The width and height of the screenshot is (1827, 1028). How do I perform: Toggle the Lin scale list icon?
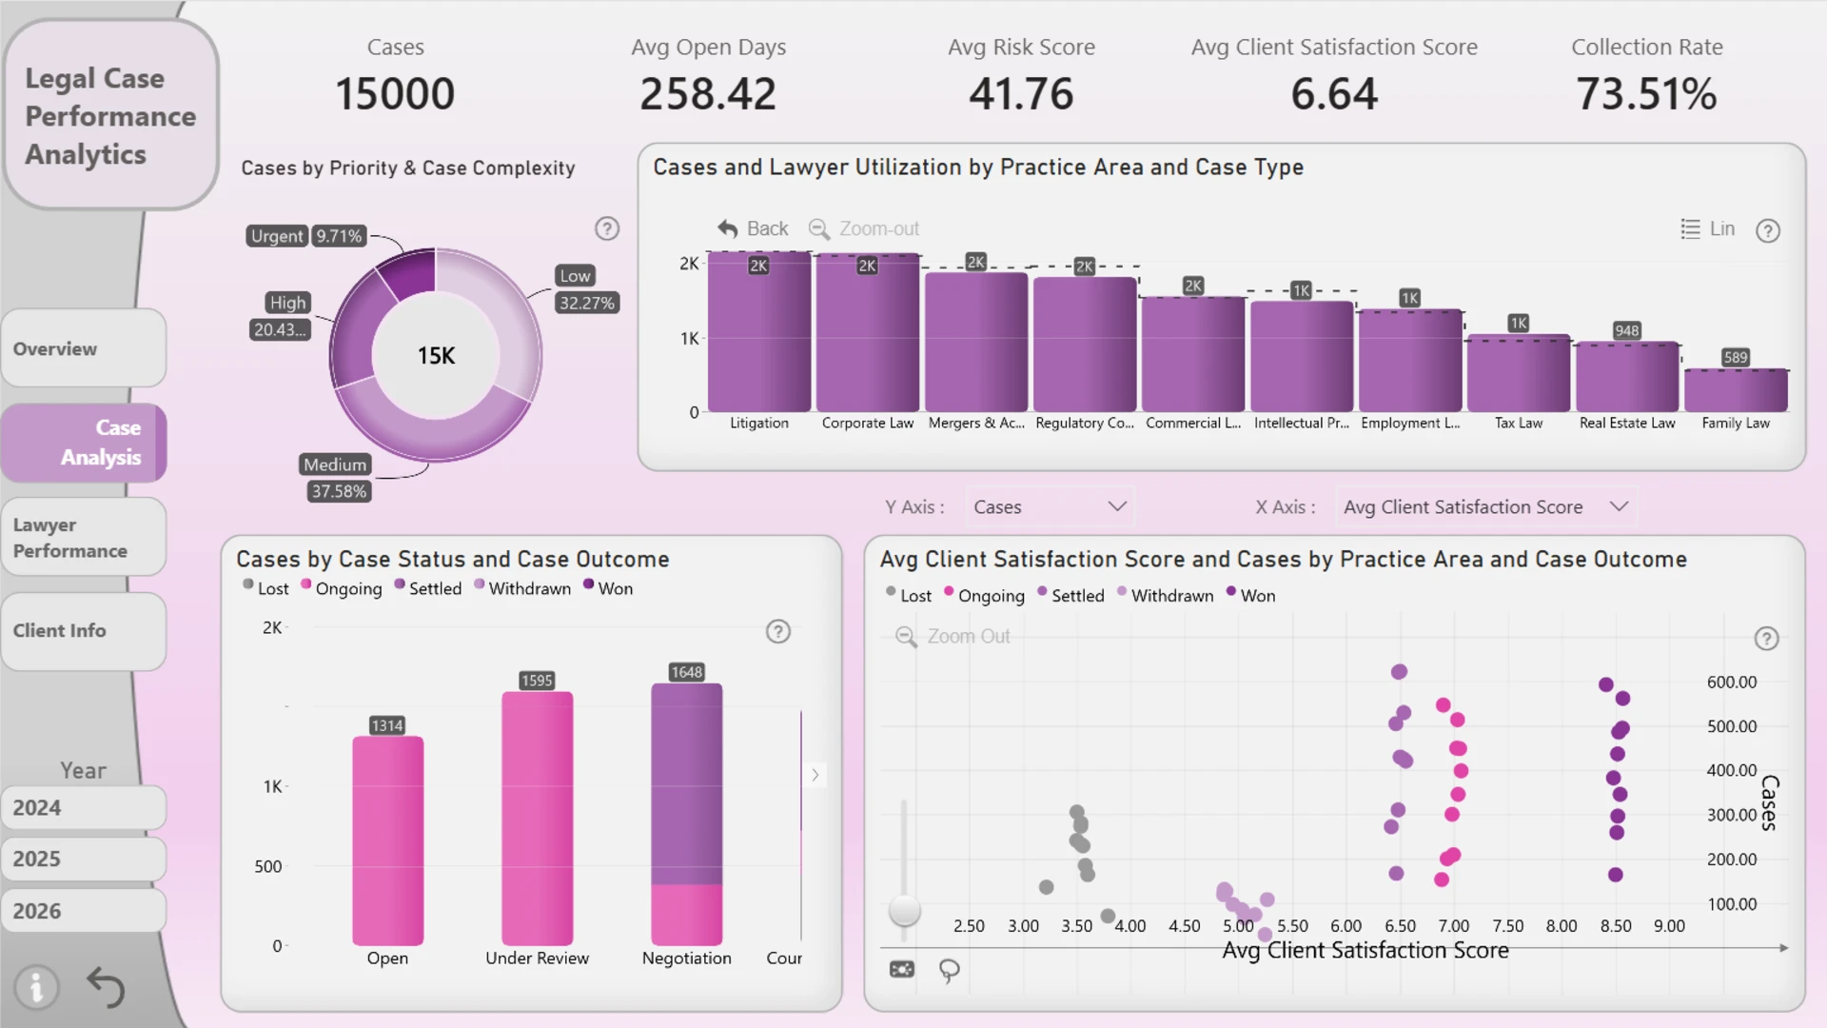[x=1690, y=228]
